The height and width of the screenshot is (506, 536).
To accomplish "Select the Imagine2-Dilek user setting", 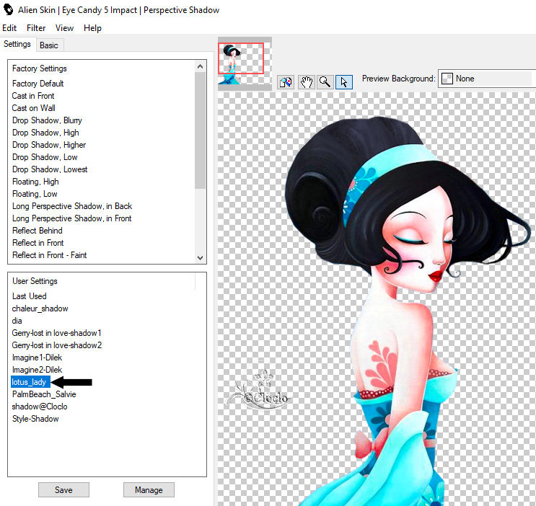I will 38,370.
